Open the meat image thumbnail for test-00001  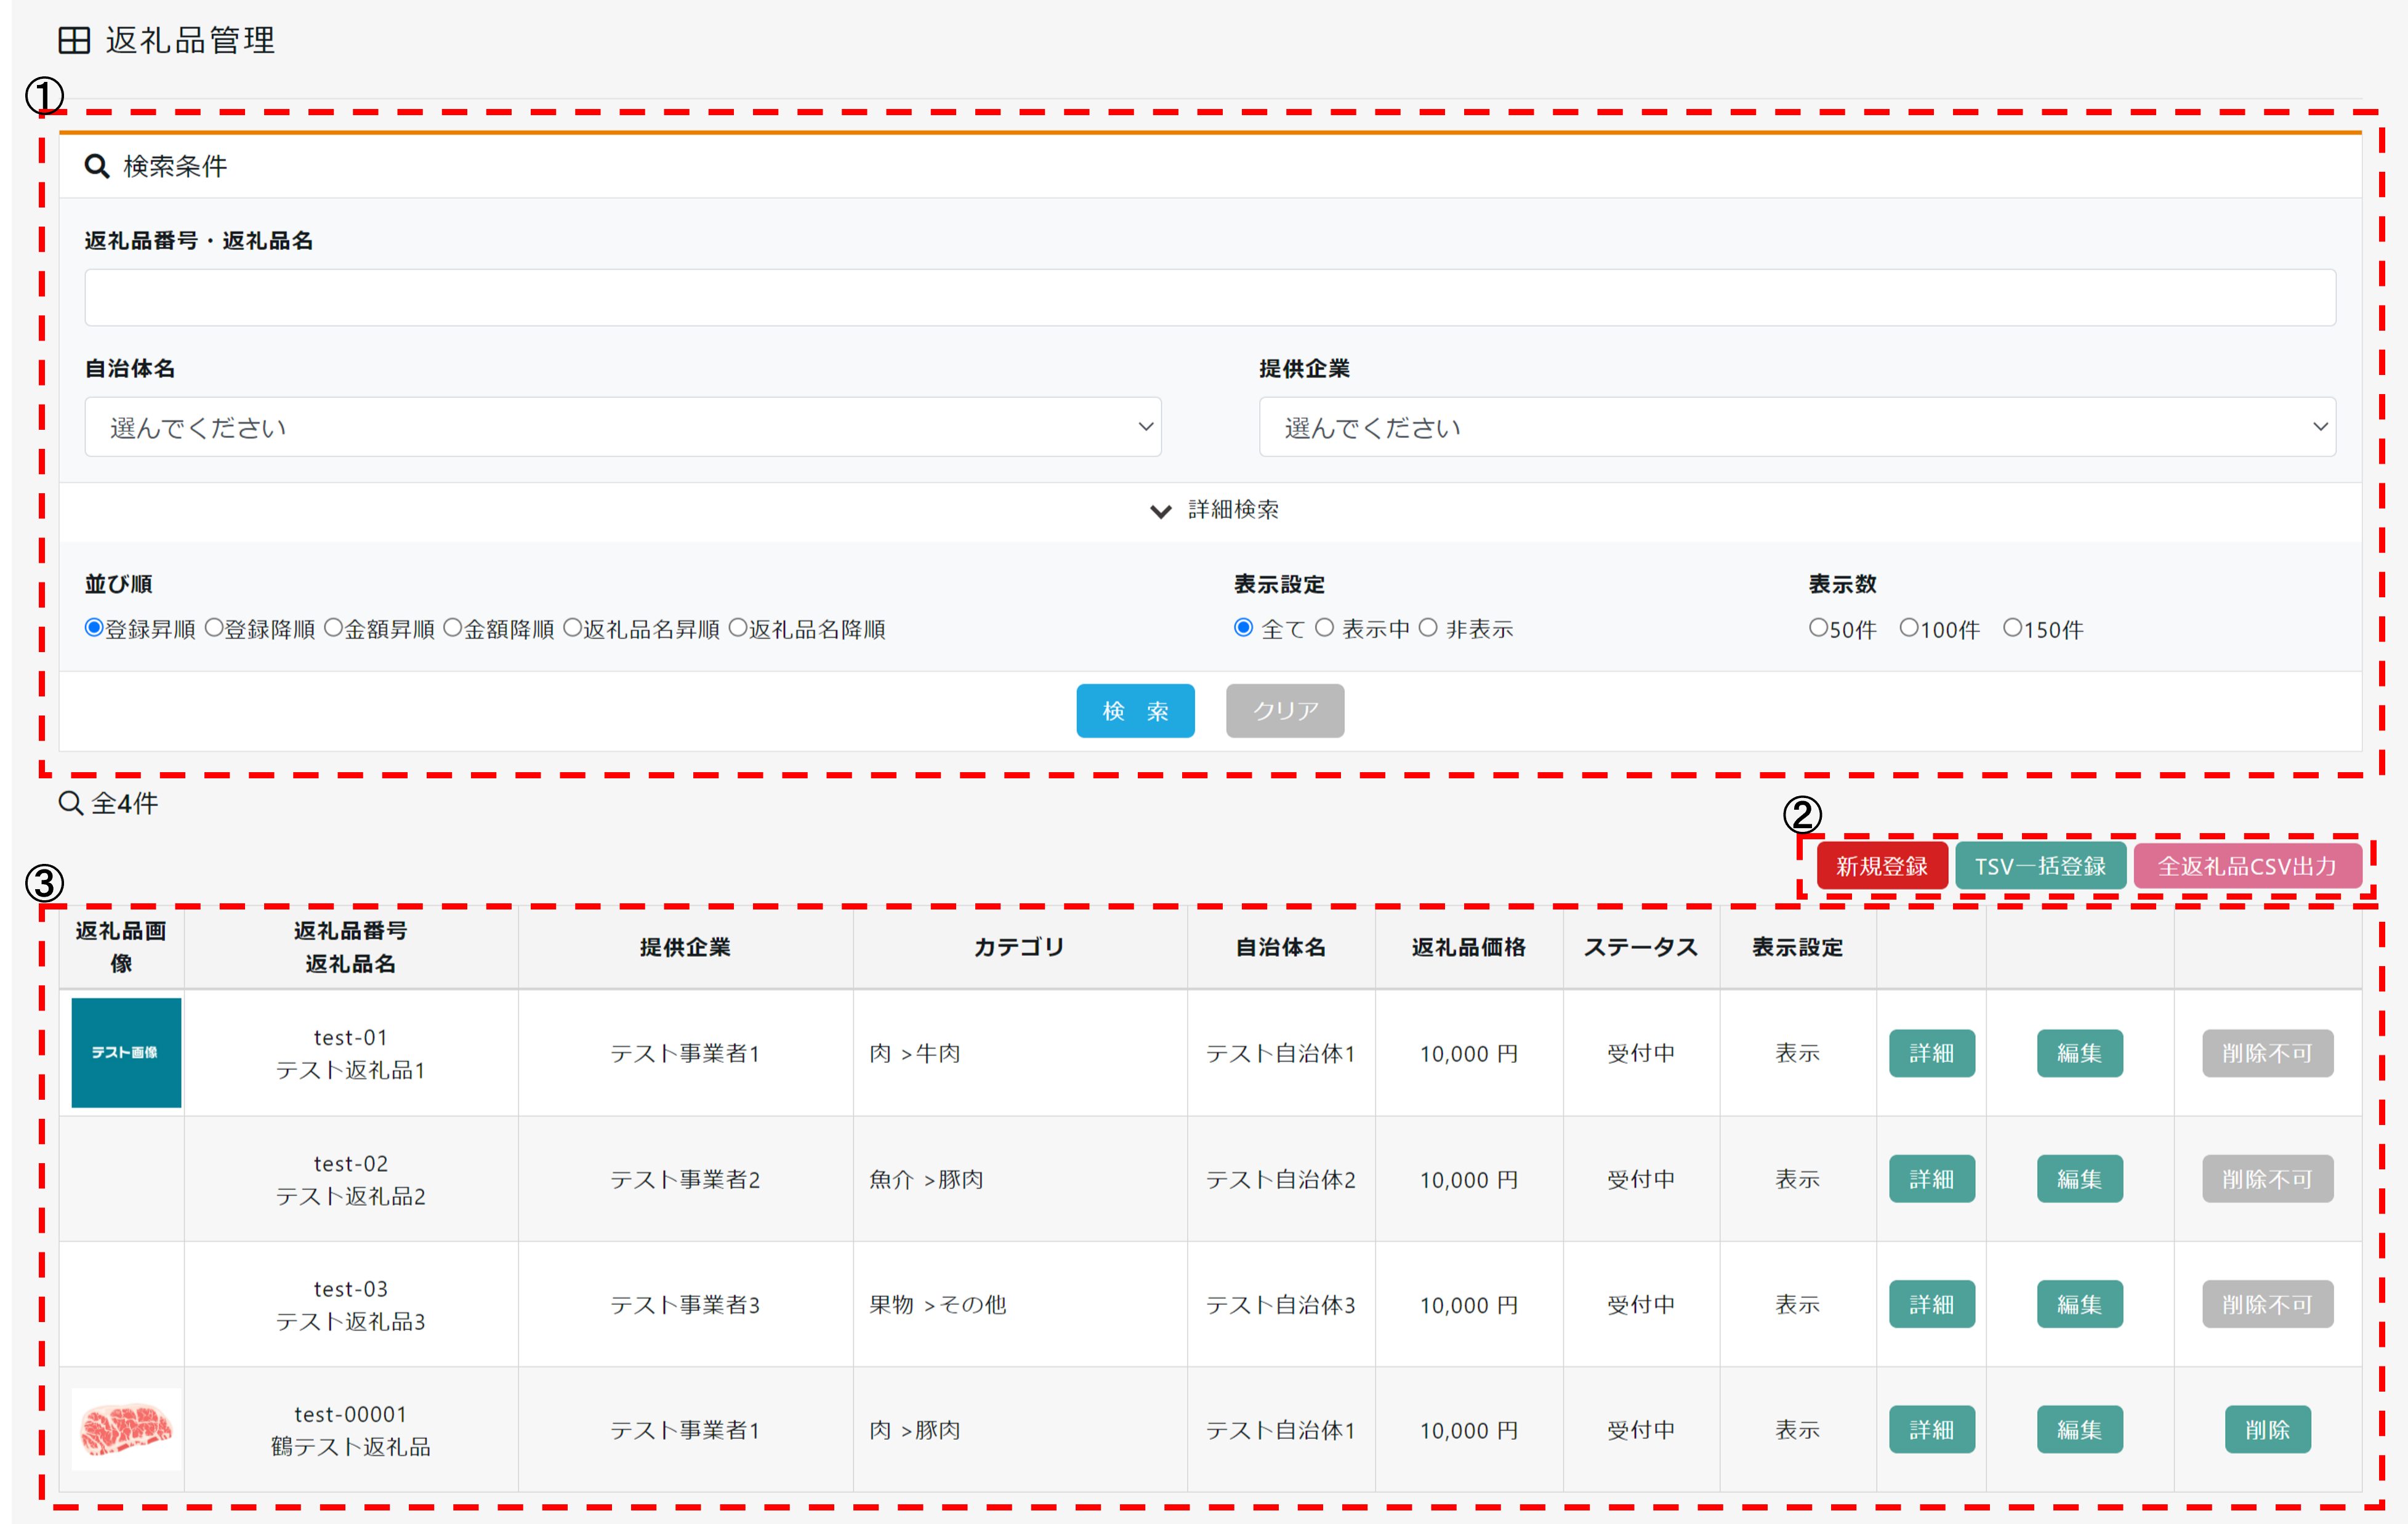point(126,1429)
